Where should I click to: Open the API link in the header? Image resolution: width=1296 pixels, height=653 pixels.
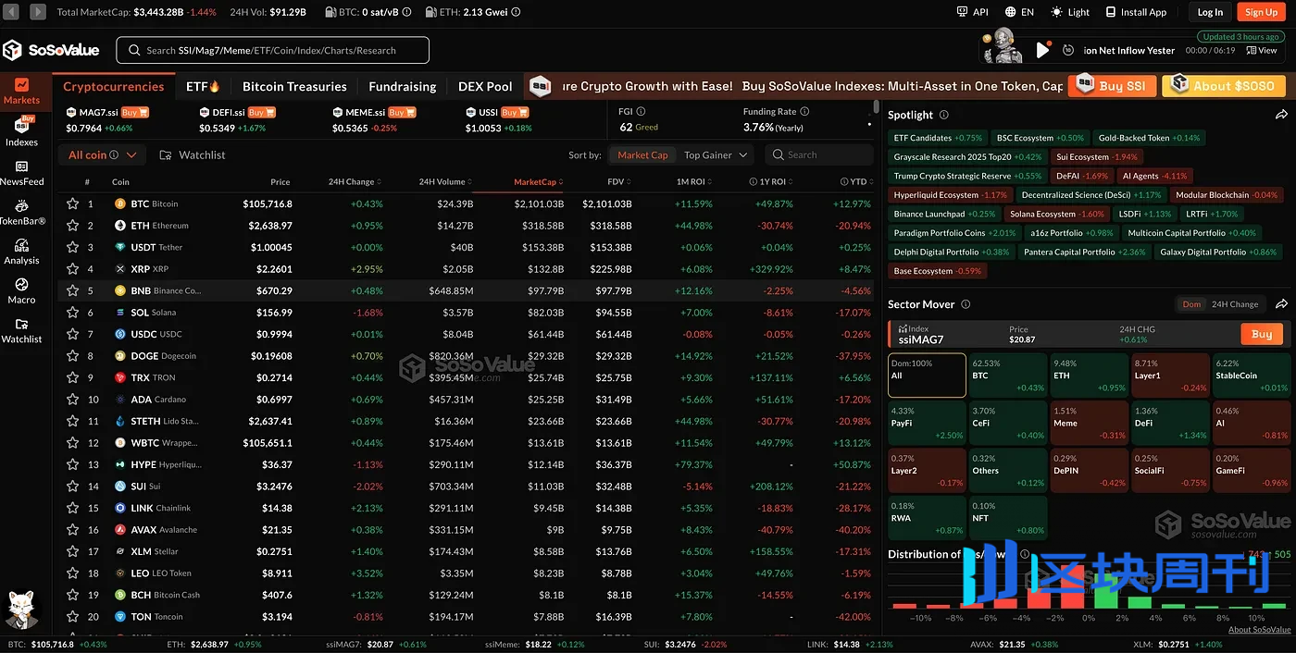973,12
